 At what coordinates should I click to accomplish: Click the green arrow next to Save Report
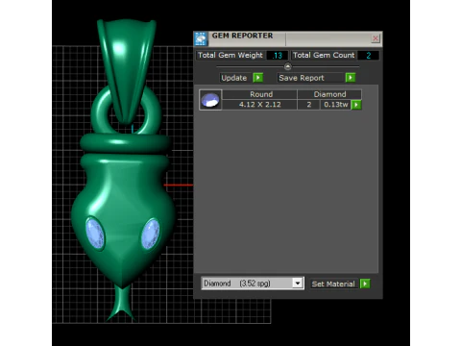click(x=351, y=78)
